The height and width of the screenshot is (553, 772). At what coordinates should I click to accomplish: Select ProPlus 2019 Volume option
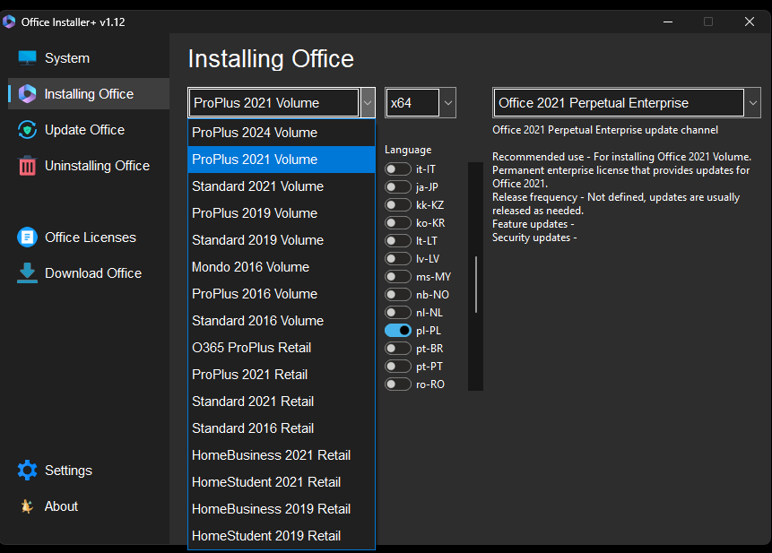pyautogui.click(x=282, y=213)
